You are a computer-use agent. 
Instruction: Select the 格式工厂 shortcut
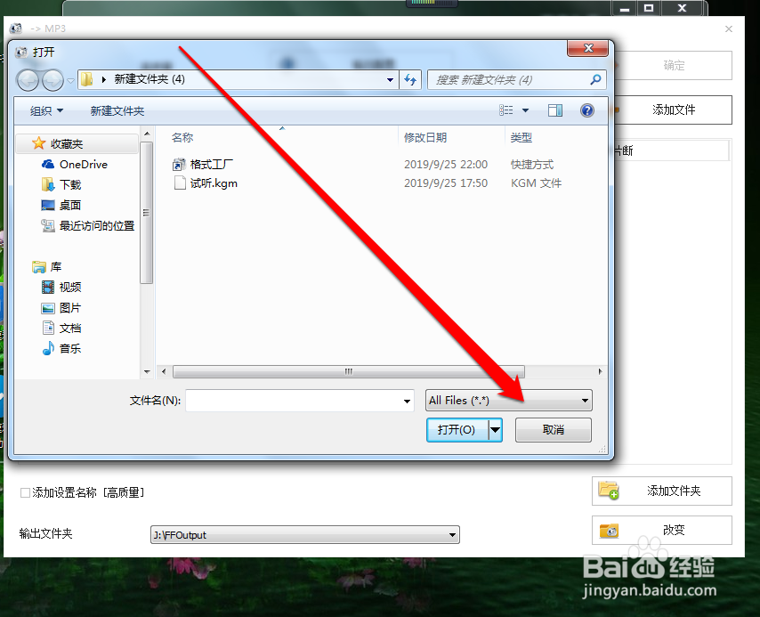212,164
